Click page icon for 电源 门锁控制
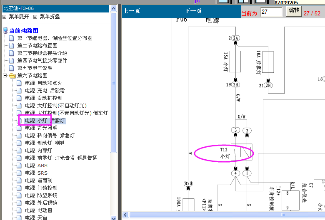Screen dimensions: 325x220 pyautogui.click(x=19, y=188)
